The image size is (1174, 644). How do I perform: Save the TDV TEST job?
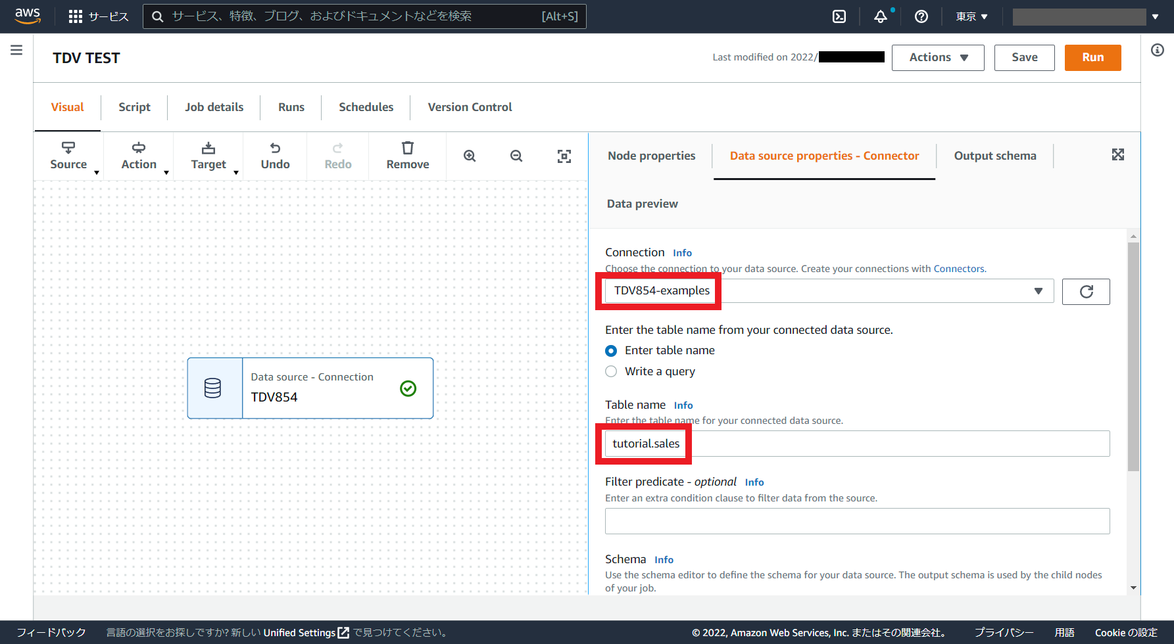1024,58
